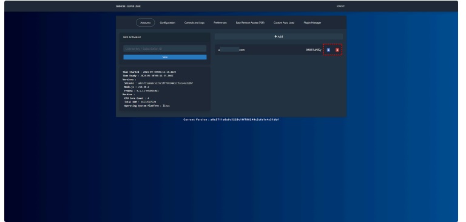
Task: Click the Logout link in header
Action: click(x=340, y=6)
